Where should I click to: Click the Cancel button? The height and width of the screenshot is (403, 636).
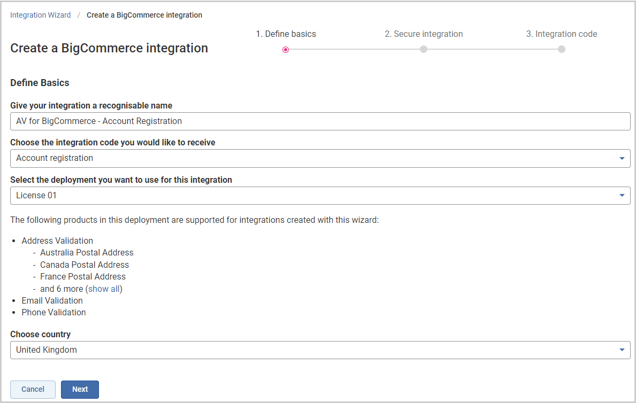(x=33, y=389)
